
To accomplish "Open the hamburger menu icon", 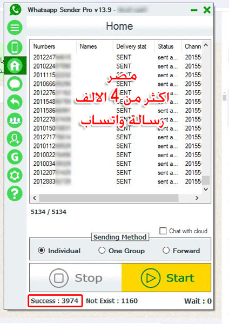I will click(15, 28).
